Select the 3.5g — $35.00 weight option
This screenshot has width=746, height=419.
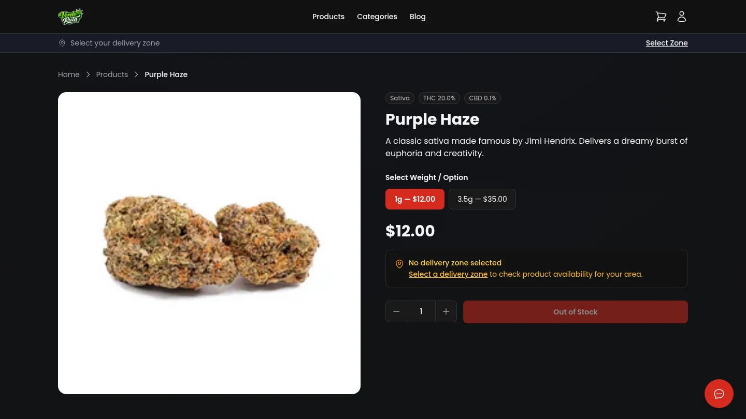[x=482, y=199]
